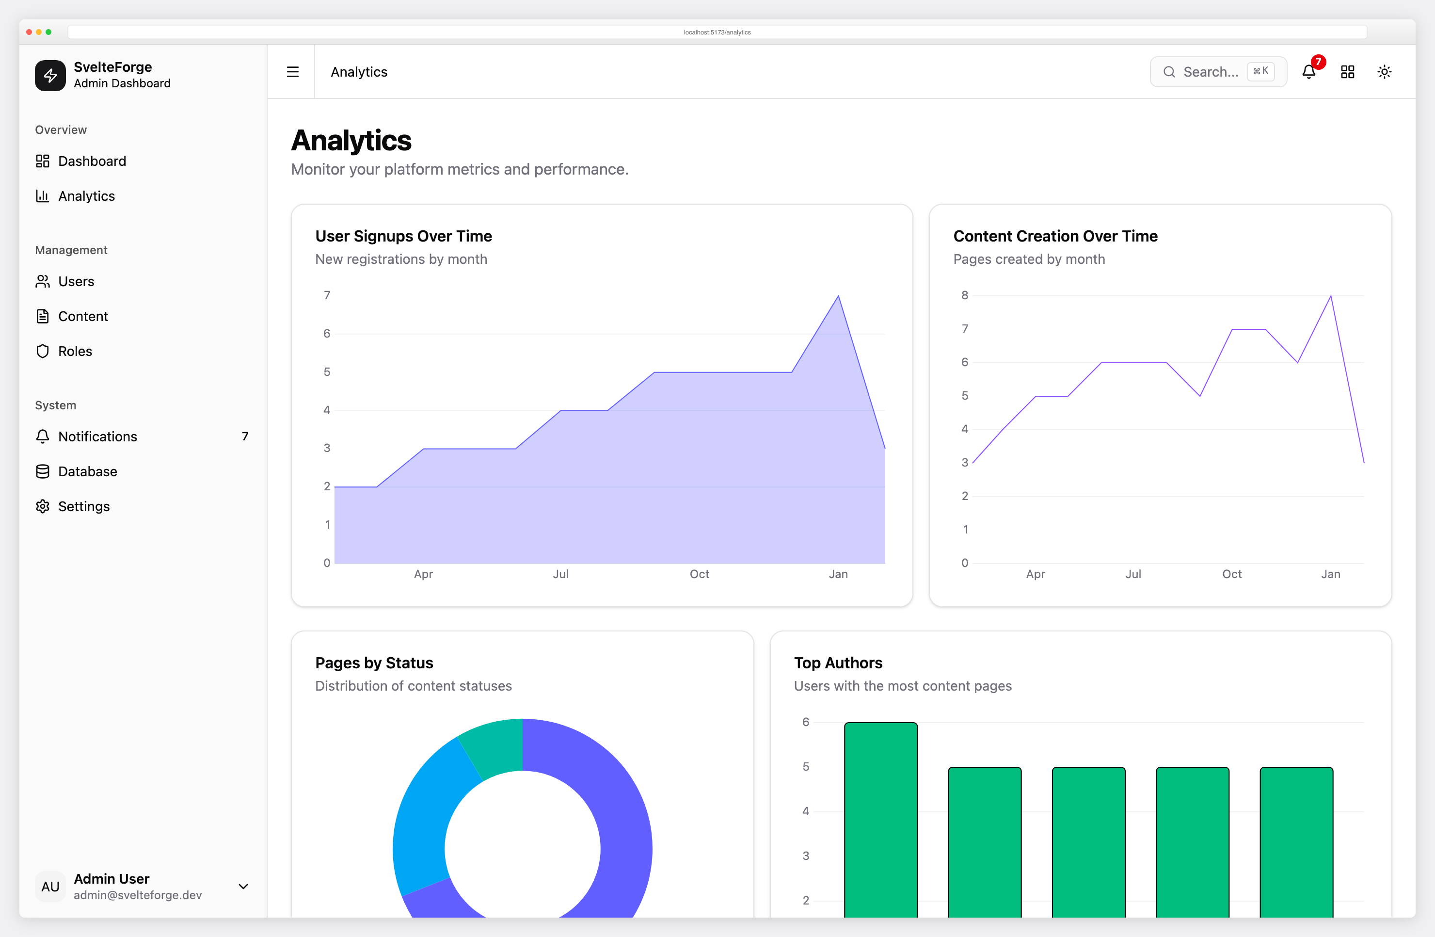This screenshot has width=1435, height=937.
Task: Click the Dashboard grid icon in sidebar
Action: (42, 161)
